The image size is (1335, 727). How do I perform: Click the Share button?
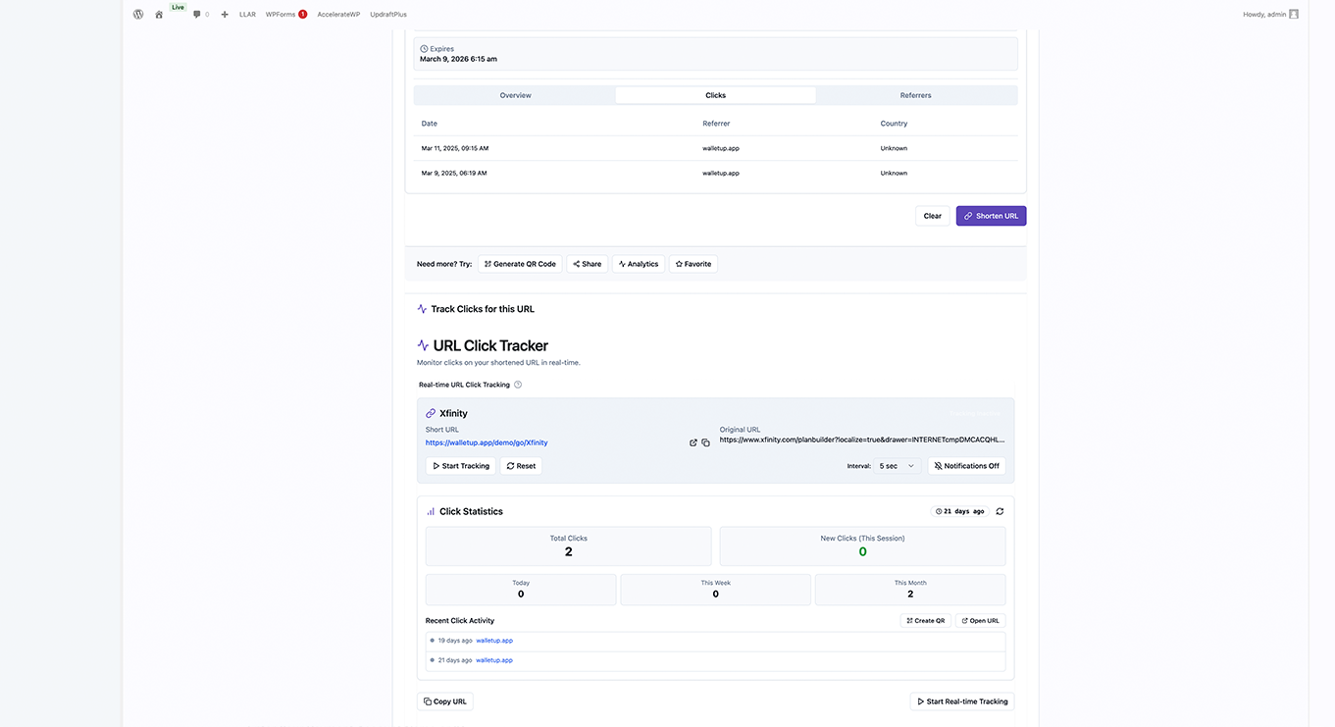(587, 264)
